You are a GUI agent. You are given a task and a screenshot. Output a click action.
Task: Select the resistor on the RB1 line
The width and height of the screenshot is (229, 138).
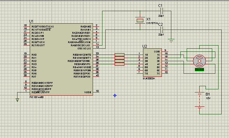(120, 58)
